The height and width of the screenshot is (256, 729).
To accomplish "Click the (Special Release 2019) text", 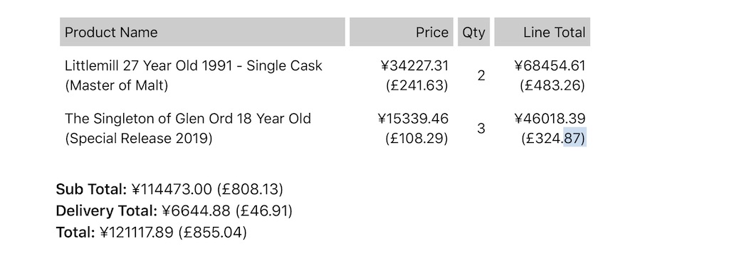I will pyautogui.click(x=139, y=139).
